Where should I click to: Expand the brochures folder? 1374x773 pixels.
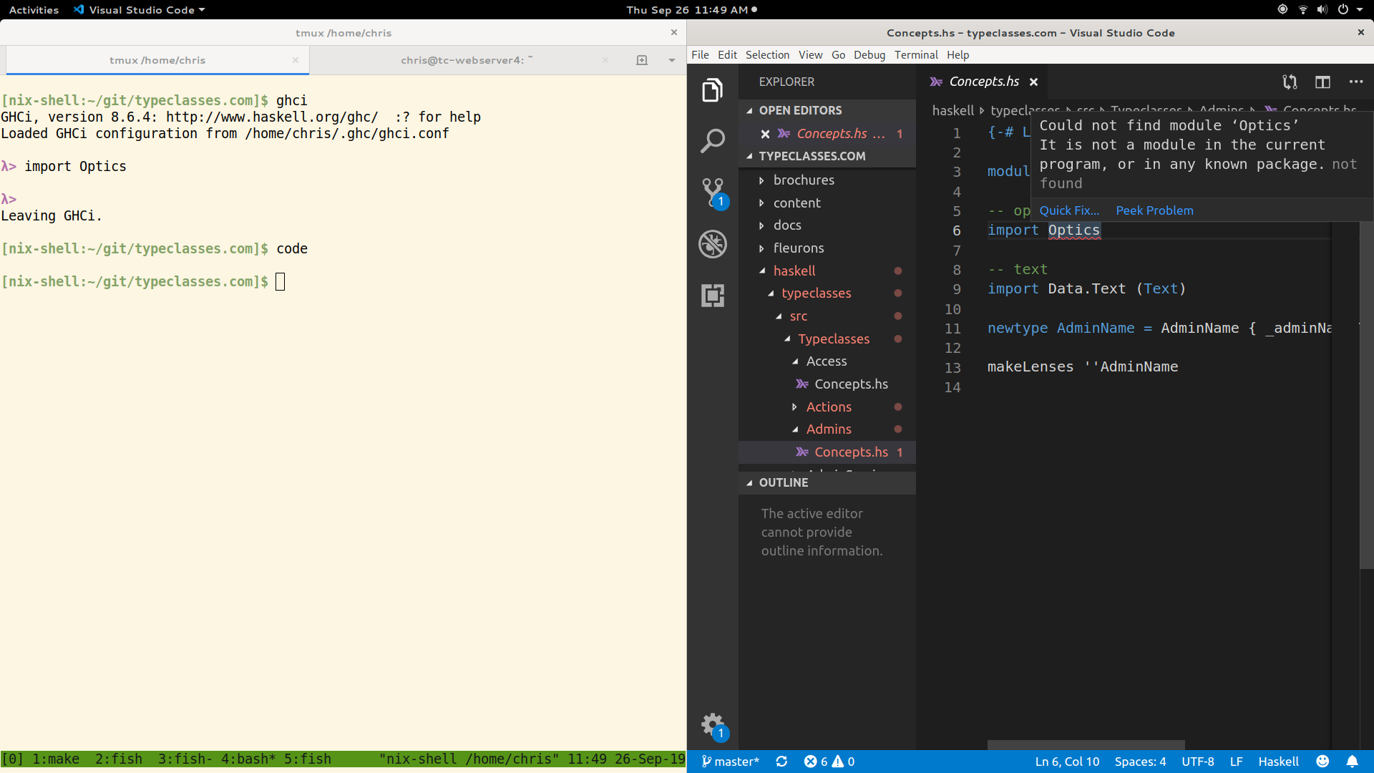point(827,180)
